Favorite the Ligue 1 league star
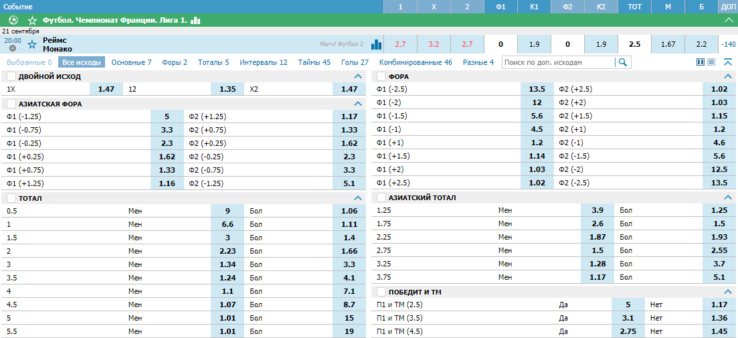 click(x=32, y=20)
